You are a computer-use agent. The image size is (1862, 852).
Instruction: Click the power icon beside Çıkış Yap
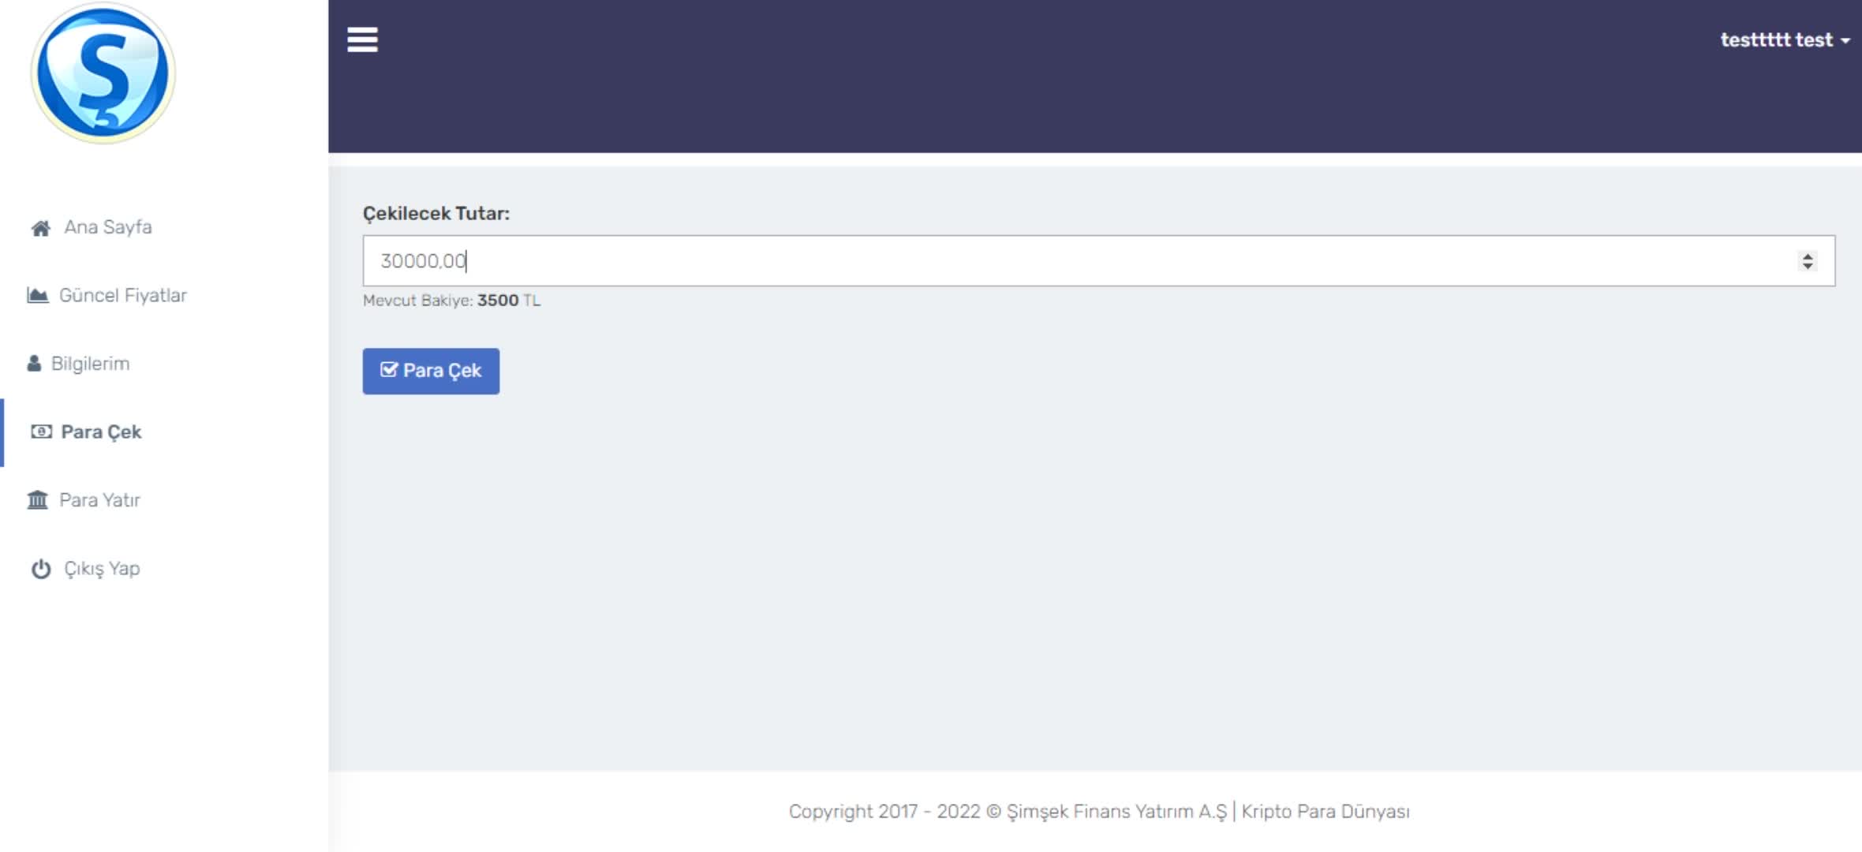coord(41,569)
